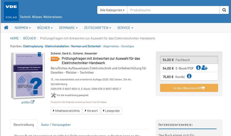The height and width of the screenshot is (136, 231).
Task: Open Elektroplanung - Elektroinstallation rubric link
Action: (46, 46)
